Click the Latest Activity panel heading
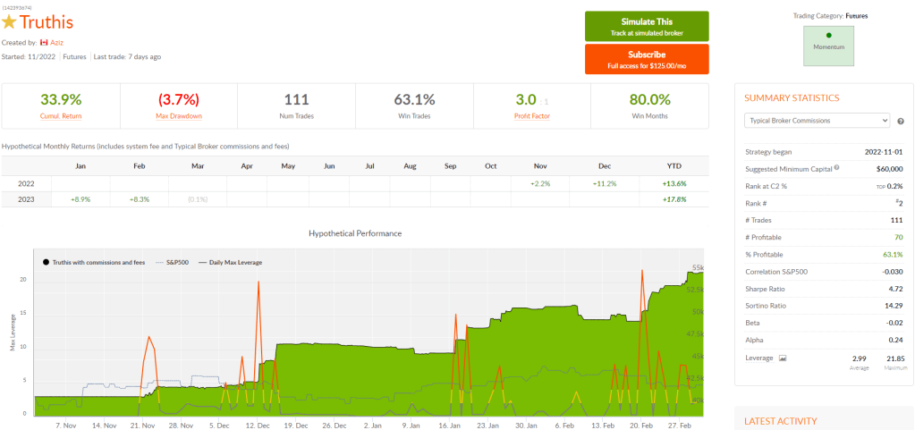 click(x=780, y=421)
